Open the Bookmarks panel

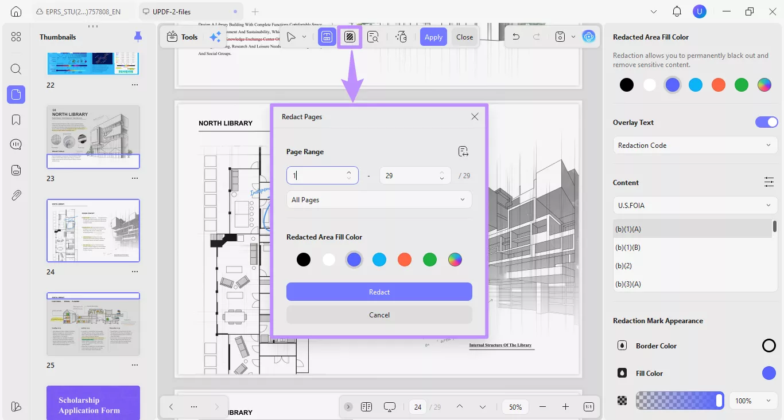pyautogui.click(x=16, y=120)
